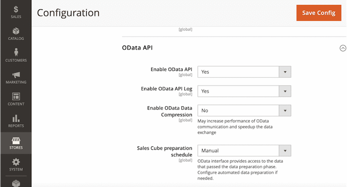Click the Configuration page title
The image size is (347, 187).
[68, 13]
